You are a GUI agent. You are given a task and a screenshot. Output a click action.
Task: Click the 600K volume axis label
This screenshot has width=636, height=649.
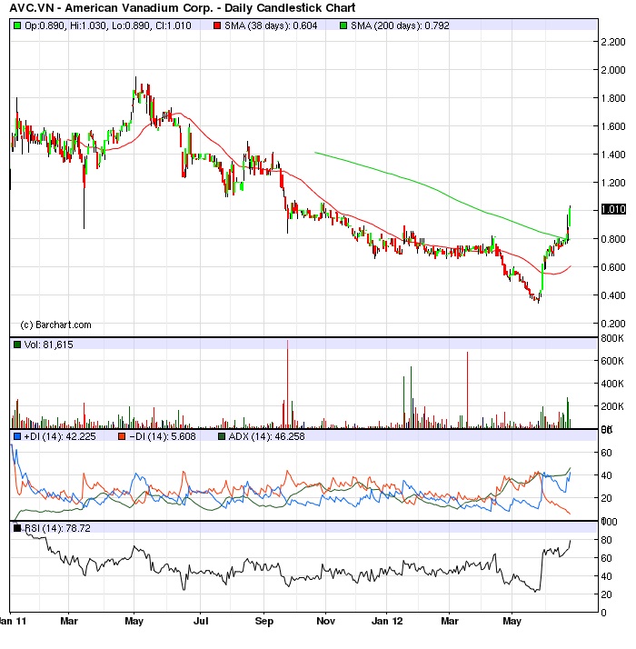(x=612, y=361)
